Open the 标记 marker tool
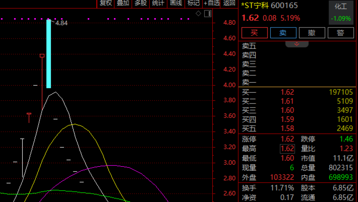The width and height of the screenshot is (358, 202). (194, 3)
